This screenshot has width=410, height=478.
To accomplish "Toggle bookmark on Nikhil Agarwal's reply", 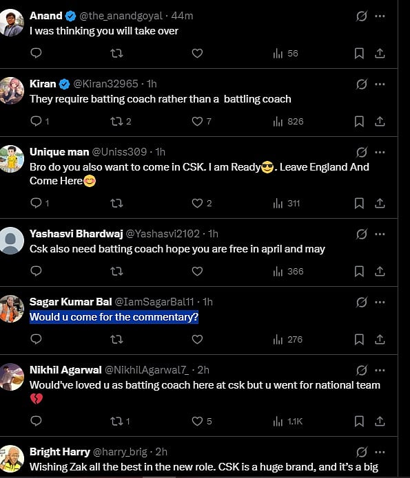I will (359, 422).
